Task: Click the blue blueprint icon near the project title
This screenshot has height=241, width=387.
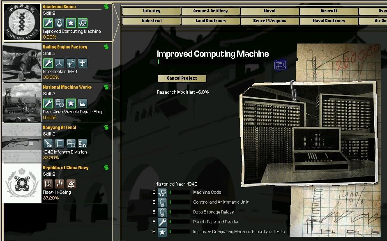Action: point(280,64)
